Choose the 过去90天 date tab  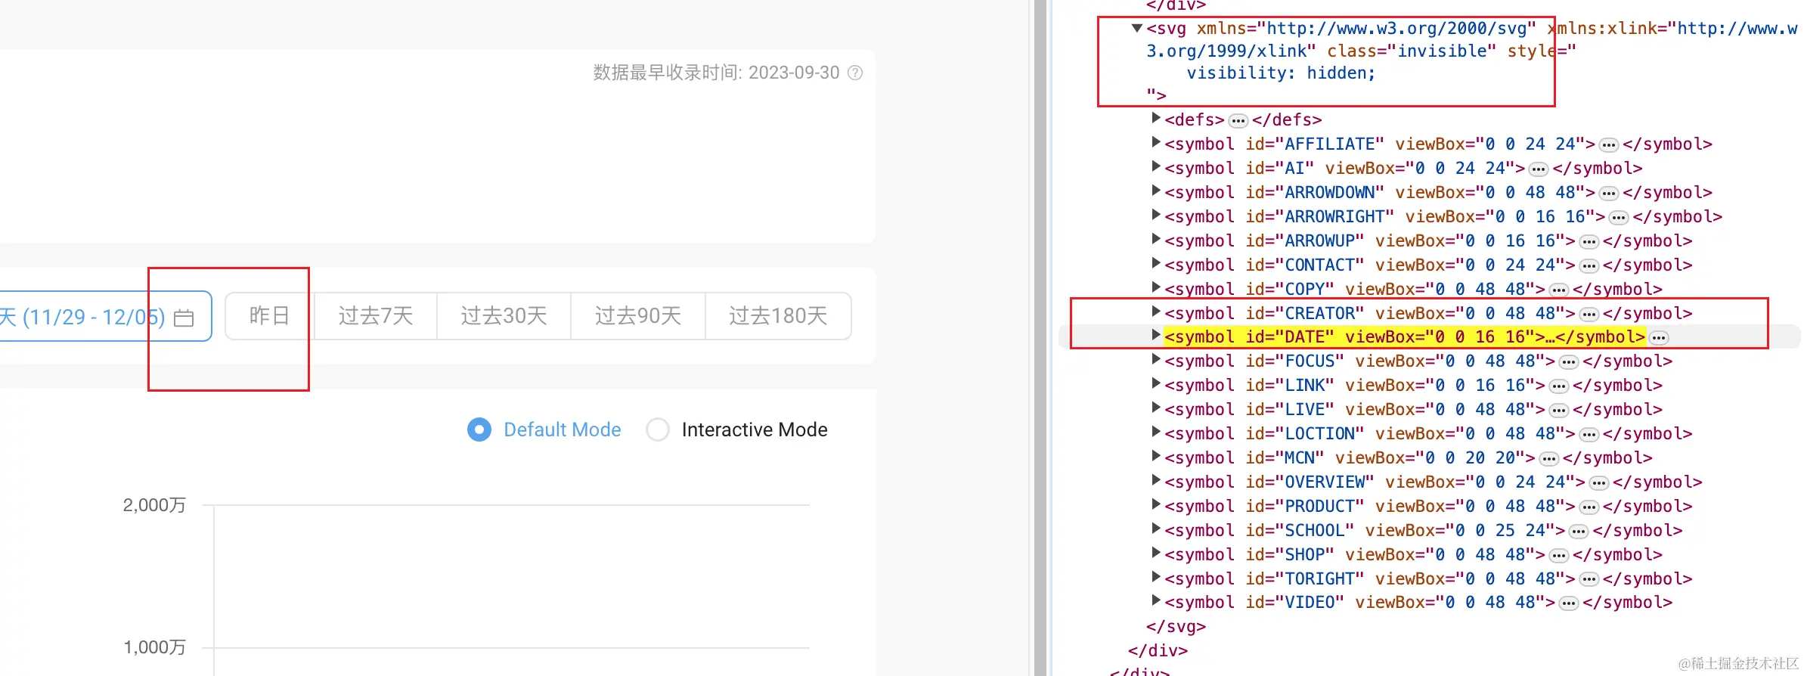pyautogui.click(x=638, y=316)
